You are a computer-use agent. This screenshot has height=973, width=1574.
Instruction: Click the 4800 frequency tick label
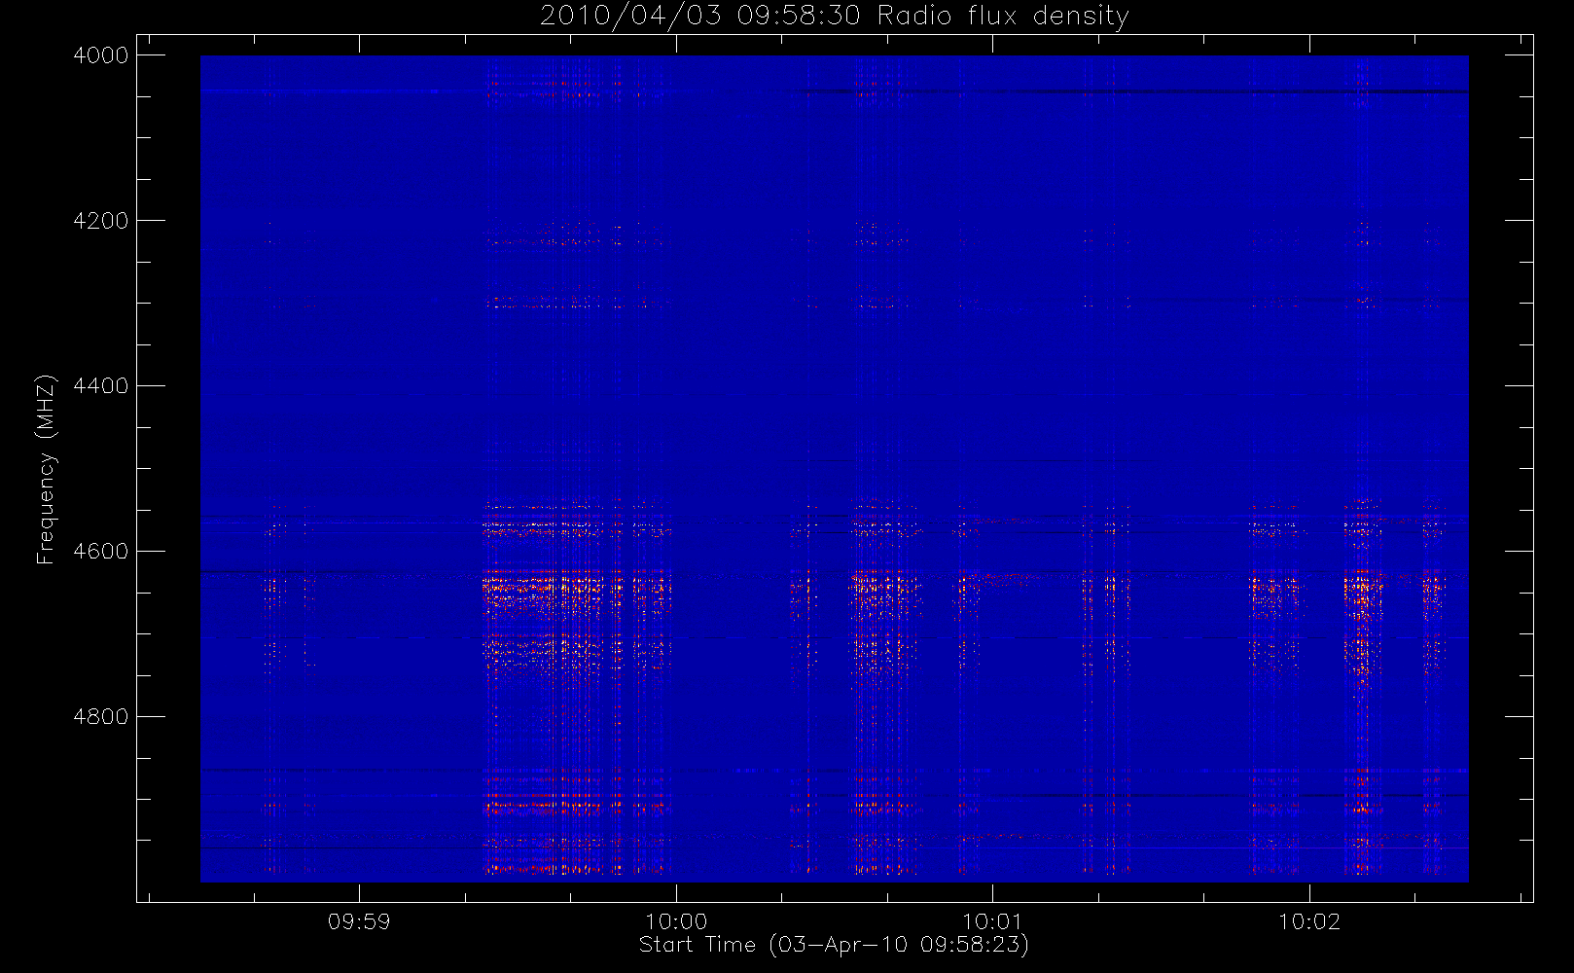tap(101, 717)
